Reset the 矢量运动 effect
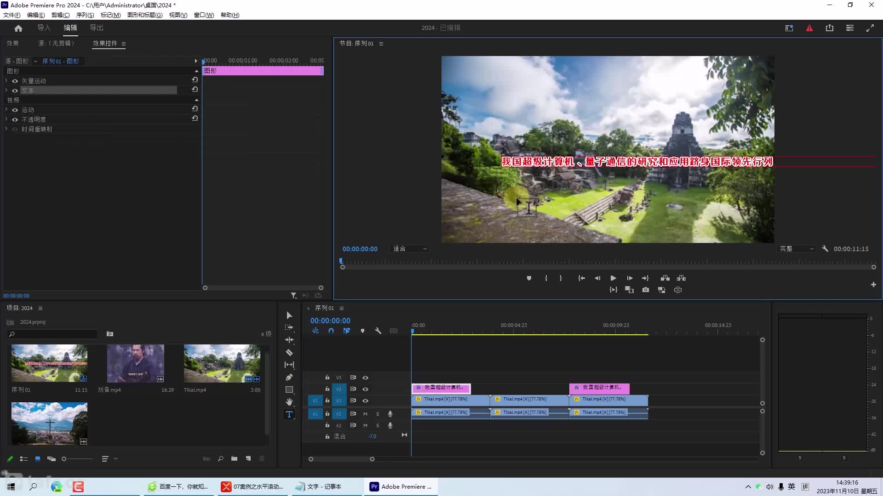Screen dimensions: 883x496 click(x=195, y=80)
